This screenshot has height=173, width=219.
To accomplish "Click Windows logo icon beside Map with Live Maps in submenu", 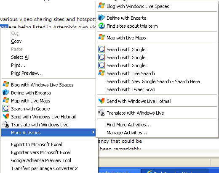I will (101, 37).
